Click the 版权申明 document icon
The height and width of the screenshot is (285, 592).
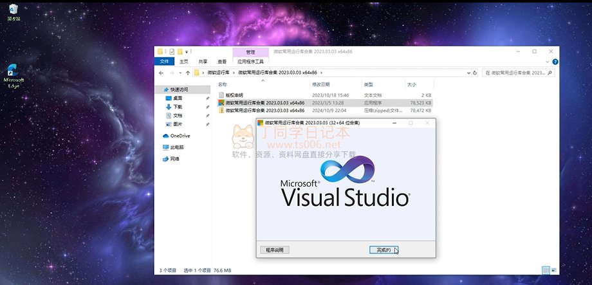pos(221,95)
